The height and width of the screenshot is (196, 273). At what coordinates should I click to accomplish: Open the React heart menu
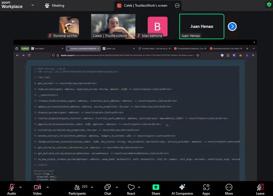(131, 189)
